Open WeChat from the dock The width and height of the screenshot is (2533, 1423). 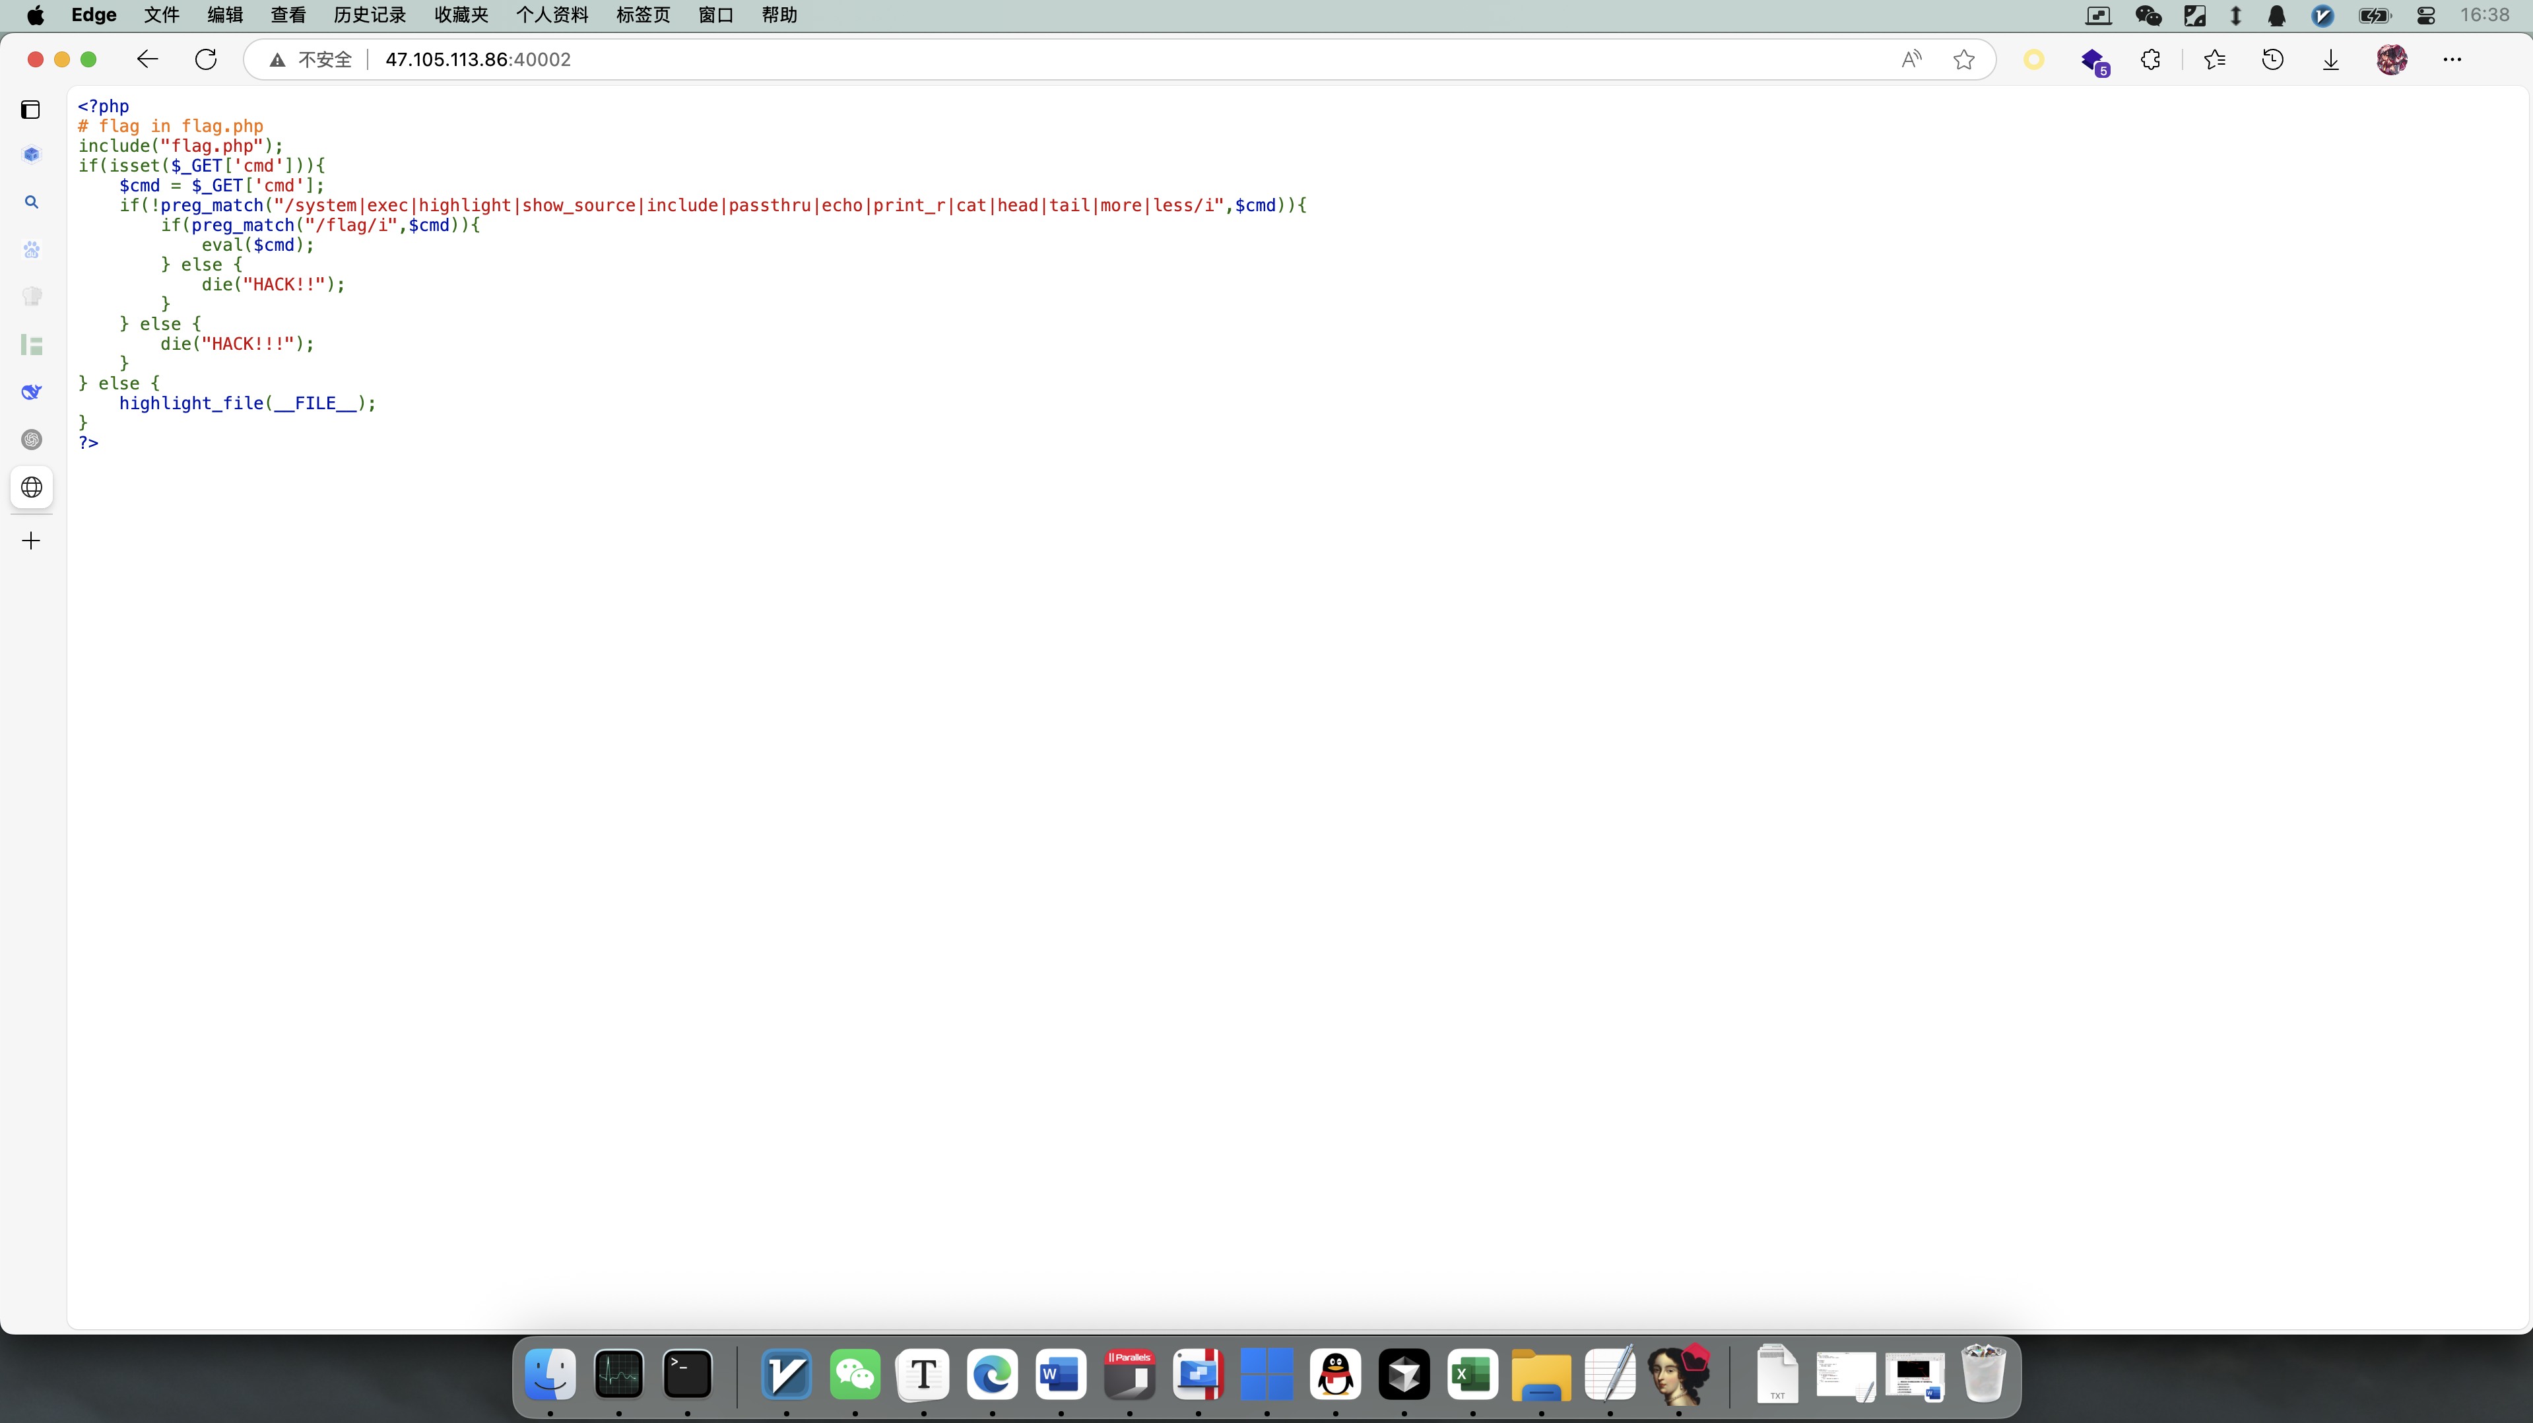pos(855,1374)
